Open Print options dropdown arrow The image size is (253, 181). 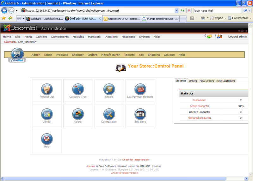click(x=207, y=18)
